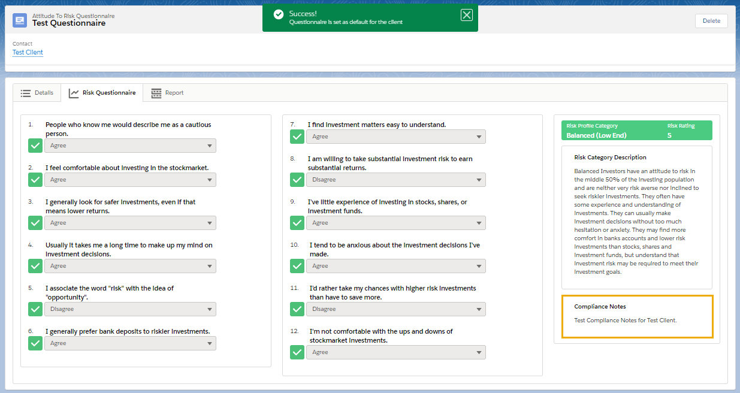
Task: Click green check icon beside question 1
Action: 35,146
